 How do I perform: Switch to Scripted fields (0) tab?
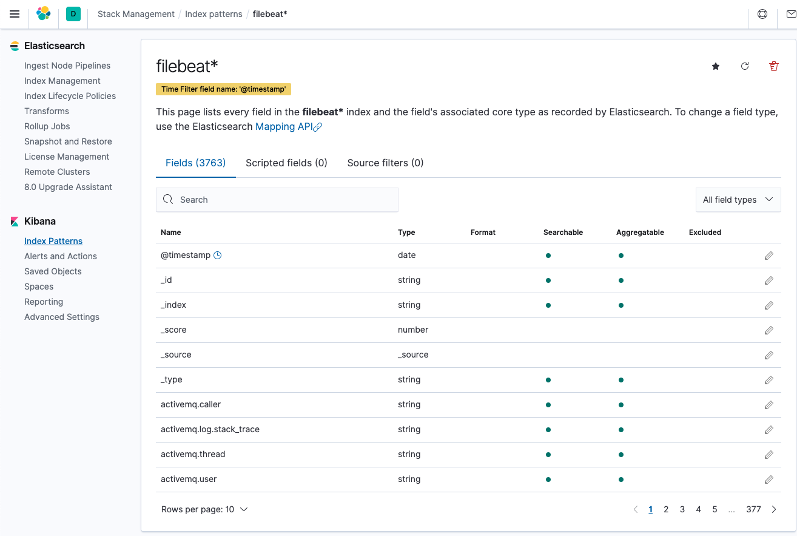tap(286, 163)
